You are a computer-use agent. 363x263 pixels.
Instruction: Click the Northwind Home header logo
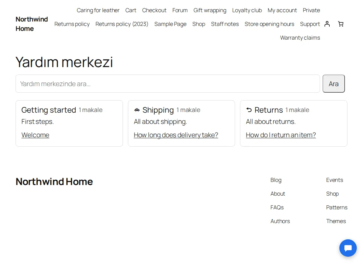32,24
